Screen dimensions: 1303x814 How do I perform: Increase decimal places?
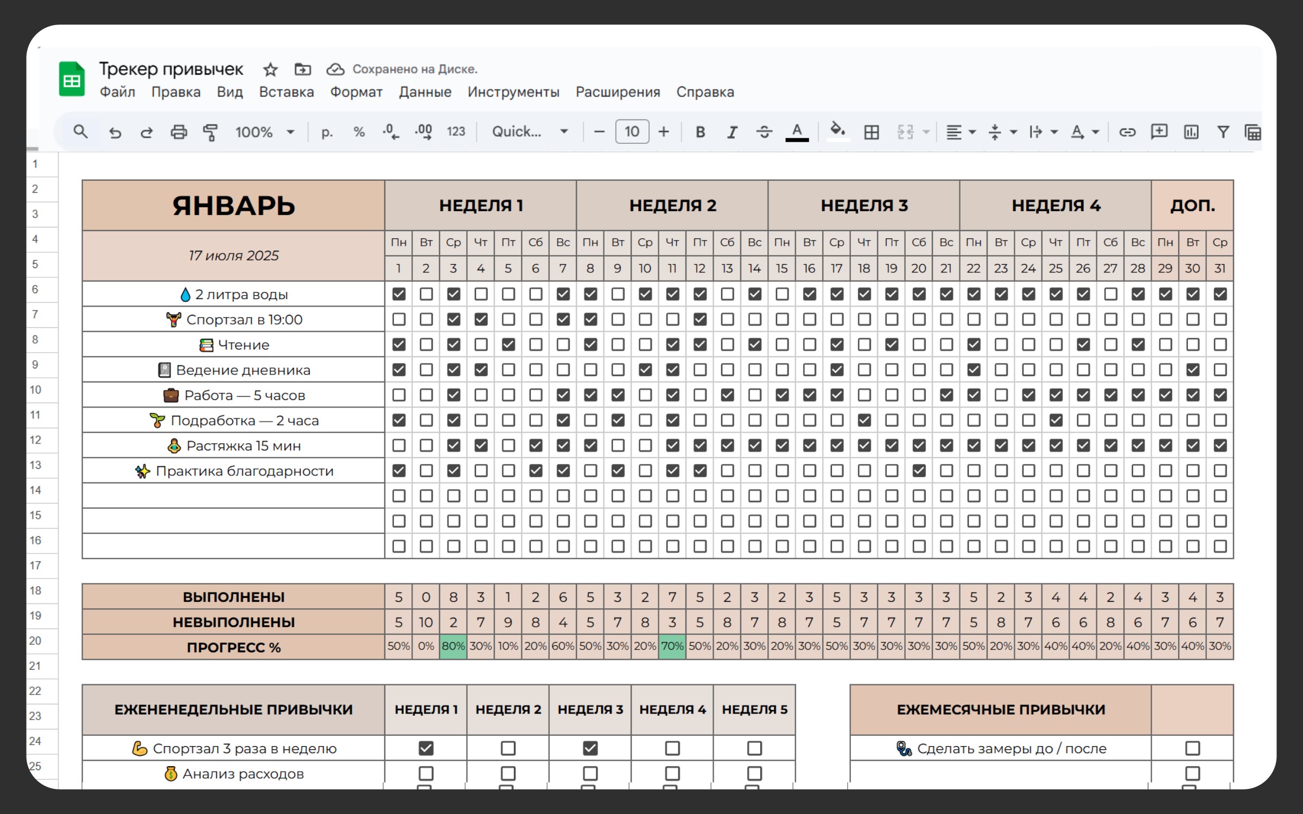(x=424, y=132)
